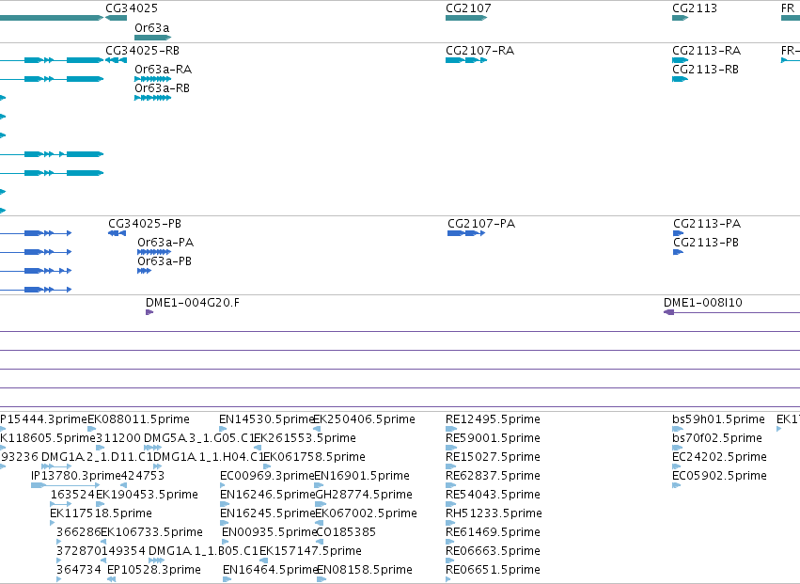Screen dimensions: 800x584
Task: Select the EN16464.5prime EST label
Action: click(x=271, y=570)
